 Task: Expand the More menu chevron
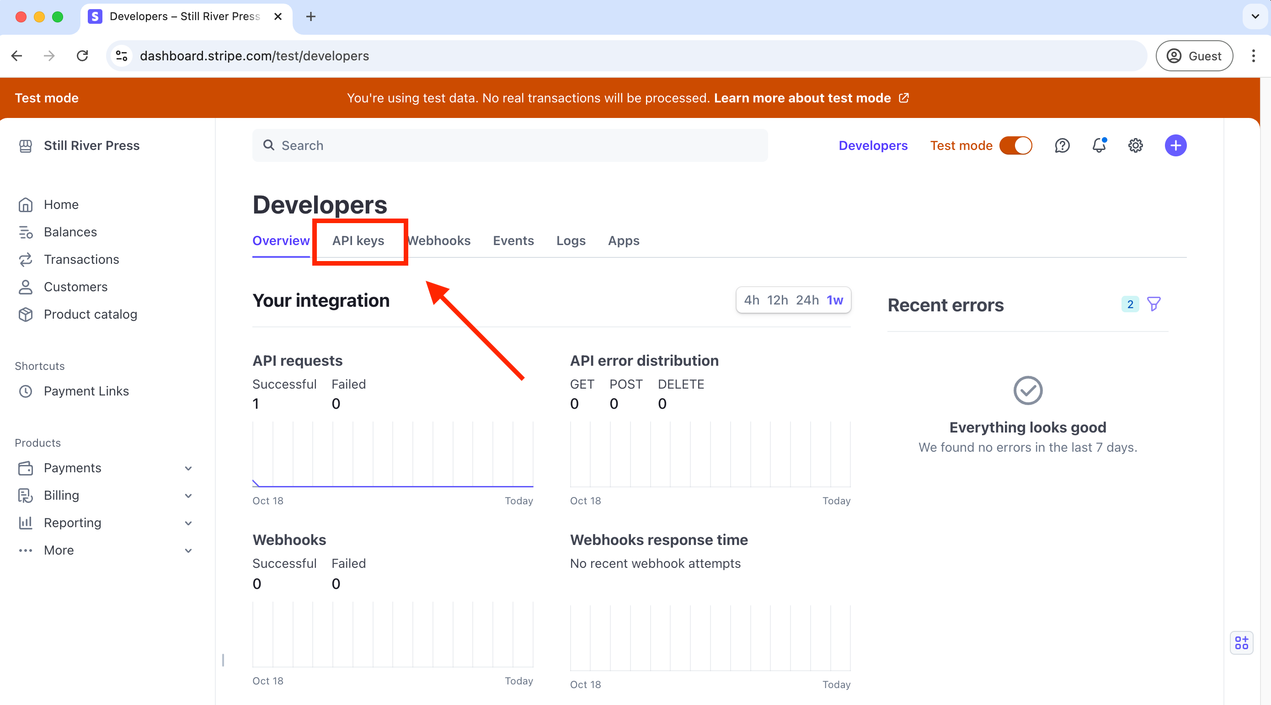pos(188,550)
